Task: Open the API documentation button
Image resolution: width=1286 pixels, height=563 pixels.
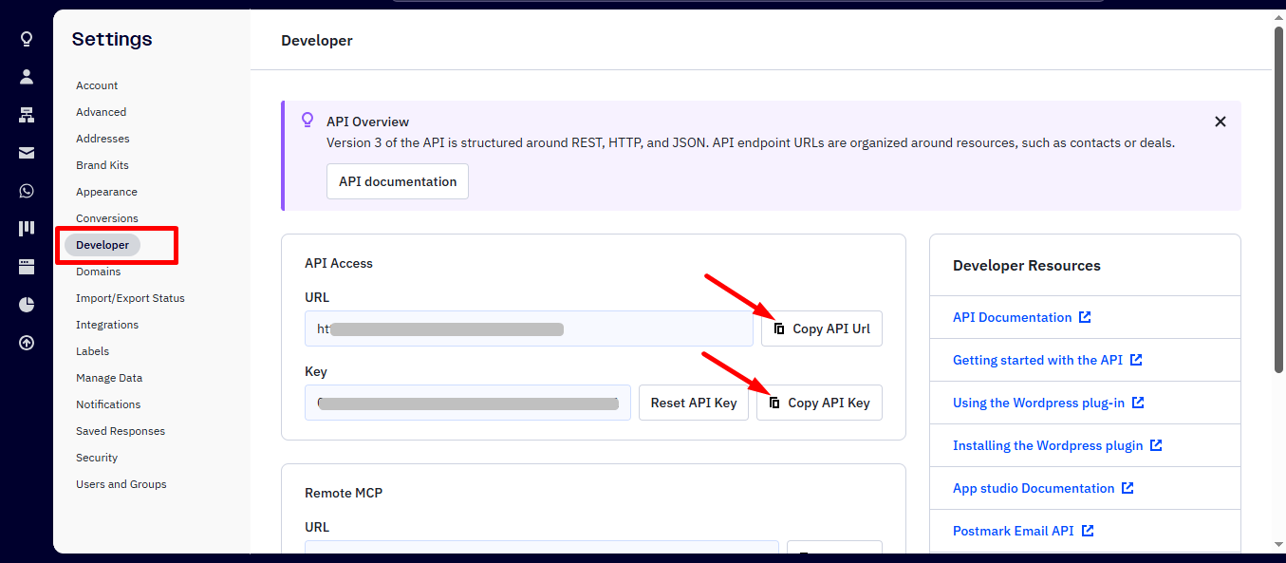Action: 397,181
